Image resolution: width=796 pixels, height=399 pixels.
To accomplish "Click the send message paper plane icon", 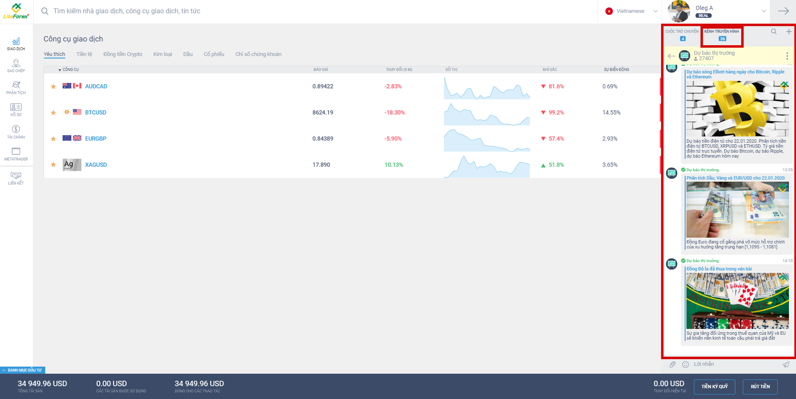I will pyautogui.click(x=786, y=364).
